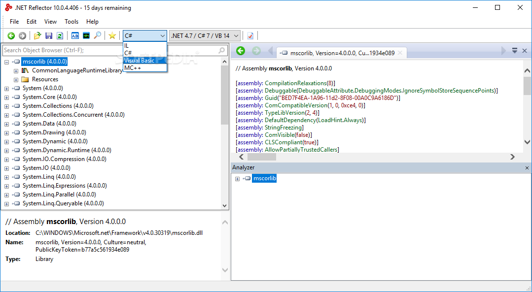Click the Object Browser tree's scroll-down arrow
532x292 pixels.
coord(224,206)
